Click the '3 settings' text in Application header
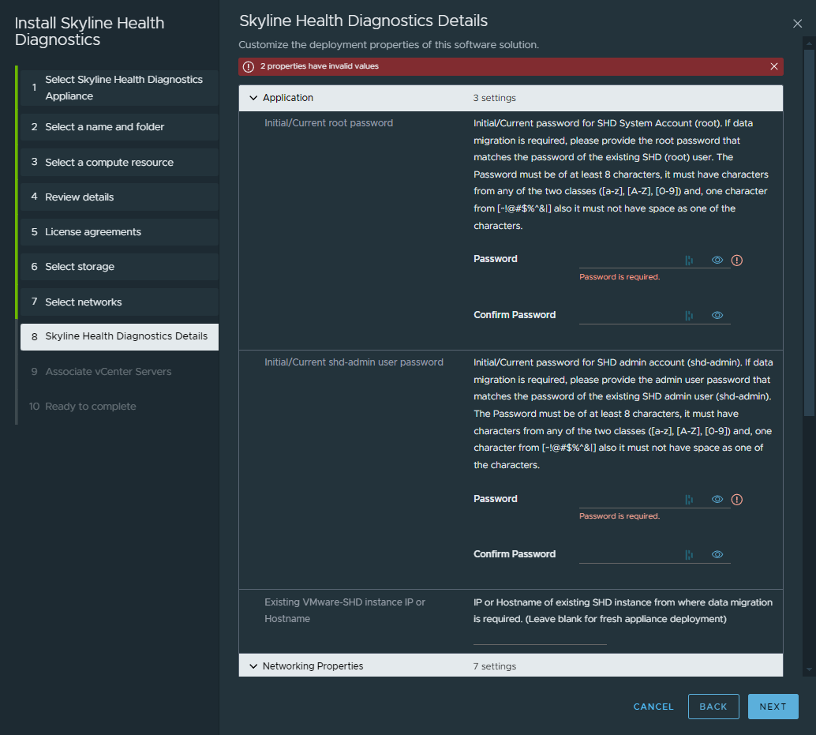Image resolution: width=816 pixels, height=735 pixels. coord(494,98)
